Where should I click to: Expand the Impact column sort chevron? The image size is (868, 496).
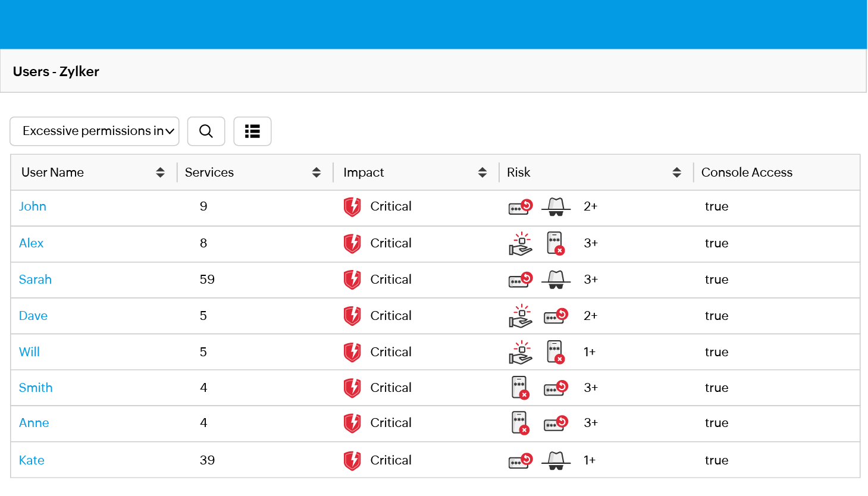pyautogui.click(x=482, y=172)
